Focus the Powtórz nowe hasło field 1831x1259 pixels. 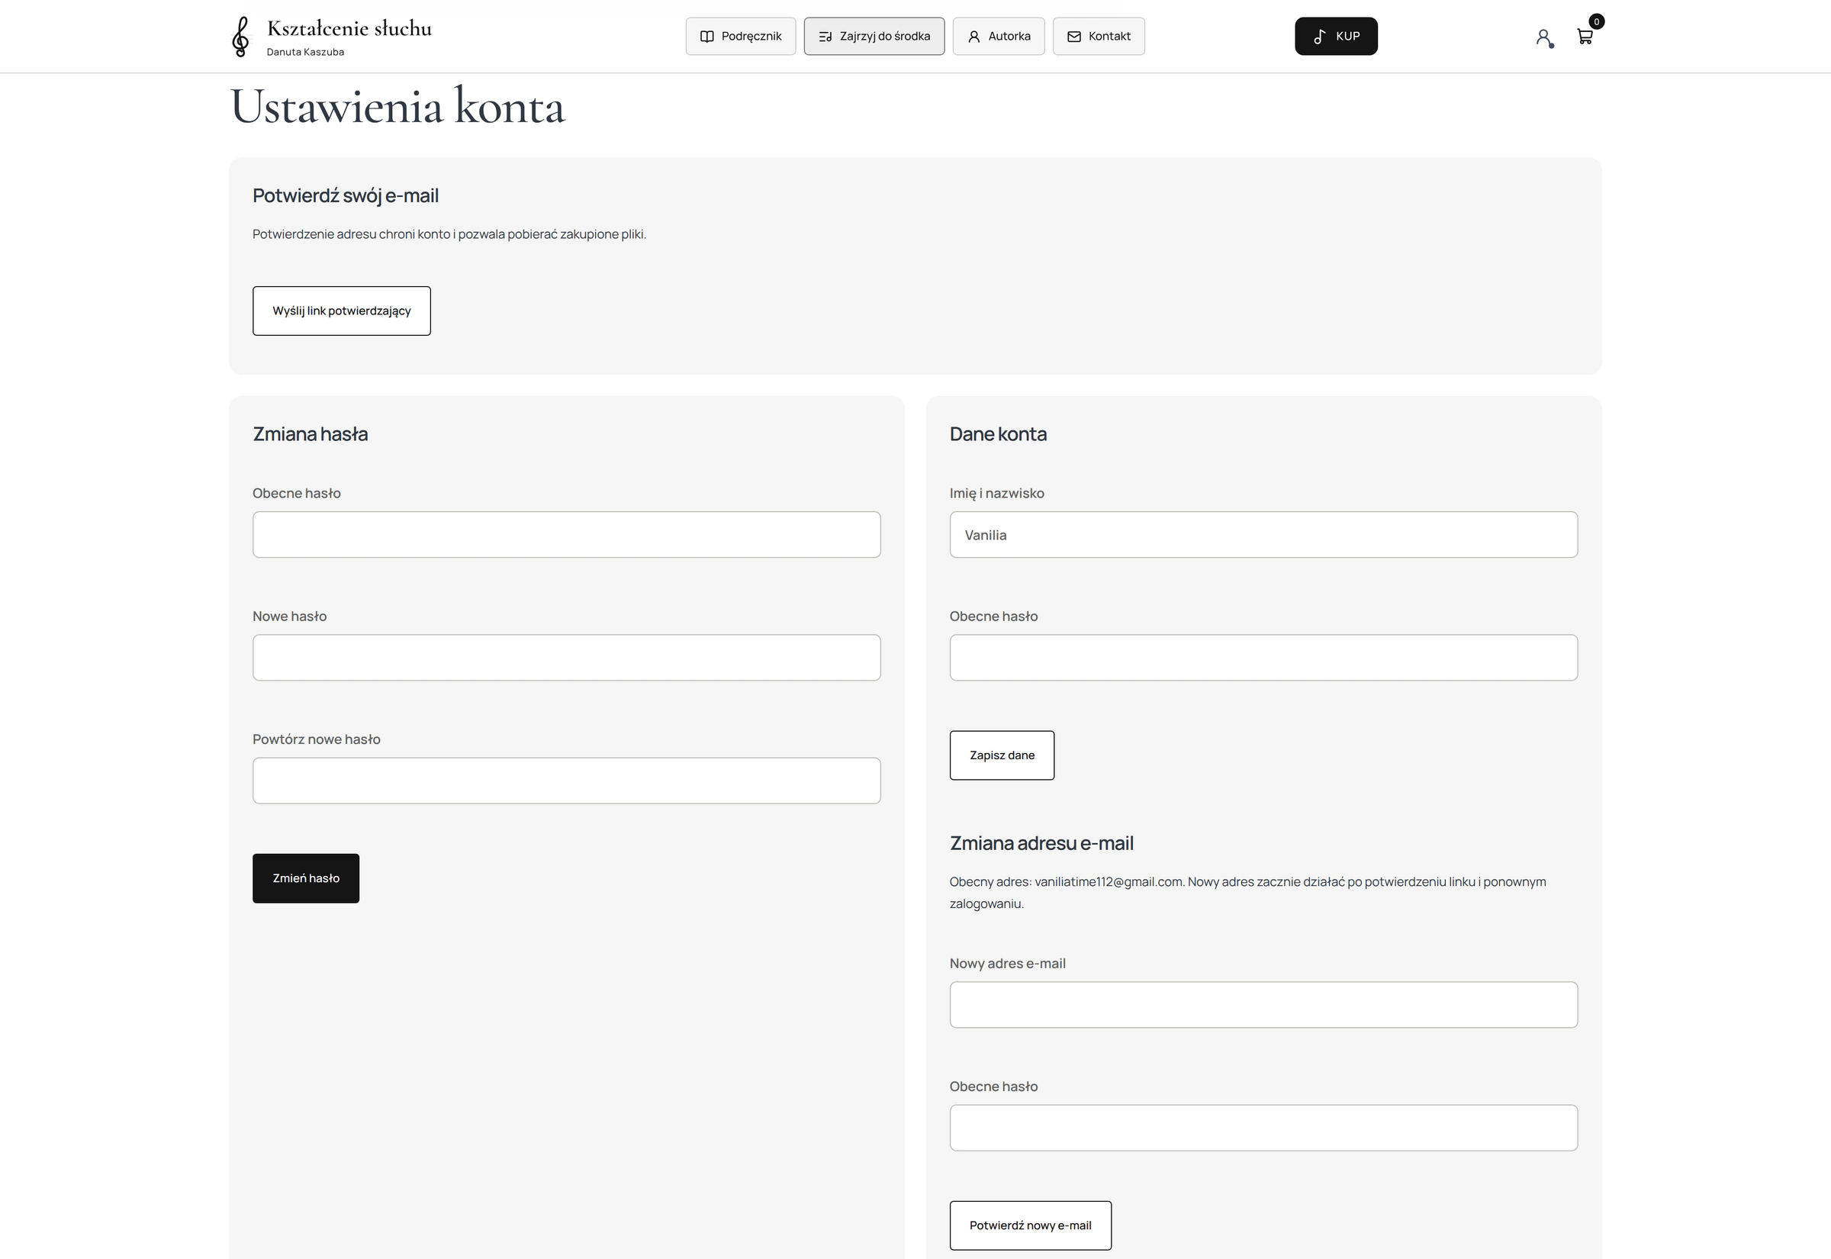click(566, 781)
